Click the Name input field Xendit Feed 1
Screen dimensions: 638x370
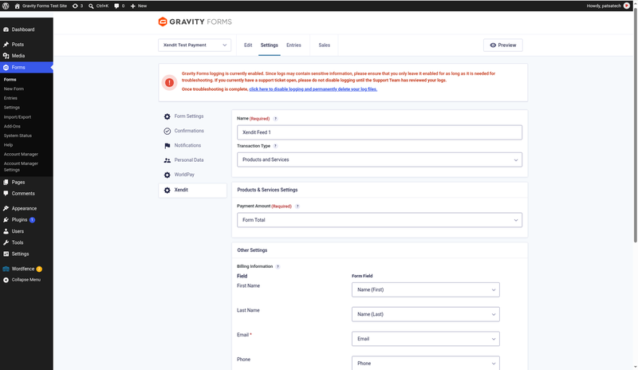[380, 132]
